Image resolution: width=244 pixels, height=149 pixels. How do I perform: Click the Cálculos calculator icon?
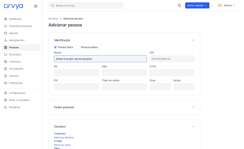(x=6, y=76)
